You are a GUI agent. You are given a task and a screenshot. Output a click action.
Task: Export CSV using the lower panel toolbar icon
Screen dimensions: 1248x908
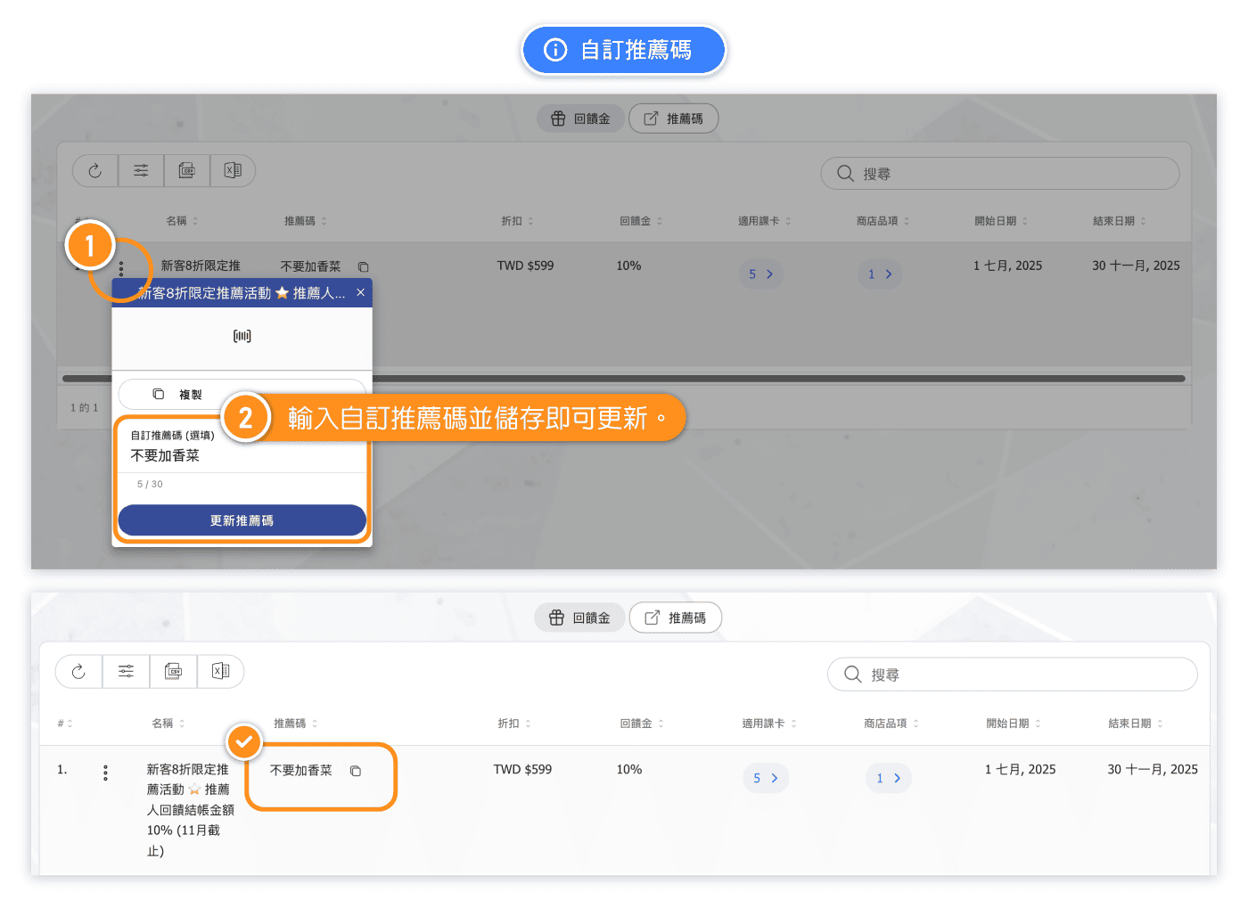(173, 672)
